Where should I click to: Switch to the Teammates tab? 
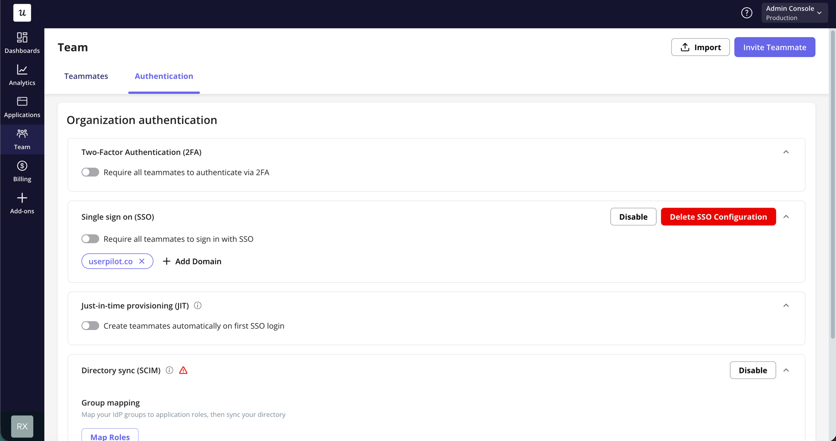click(x=86, y=76)
